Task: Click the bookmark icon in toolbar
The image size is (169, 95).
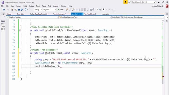Action: [104, 10]
